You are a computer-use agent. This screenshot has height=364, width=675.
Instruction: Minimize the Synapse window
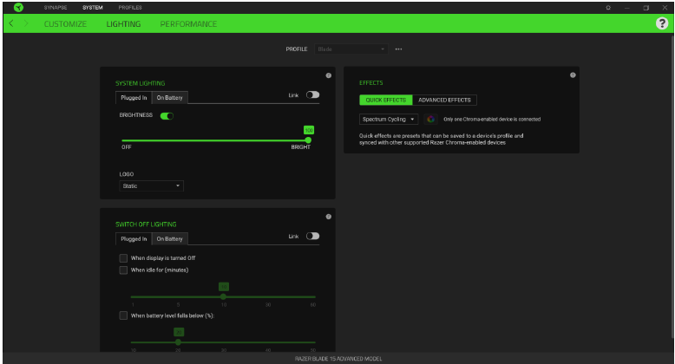coord(627,8)
